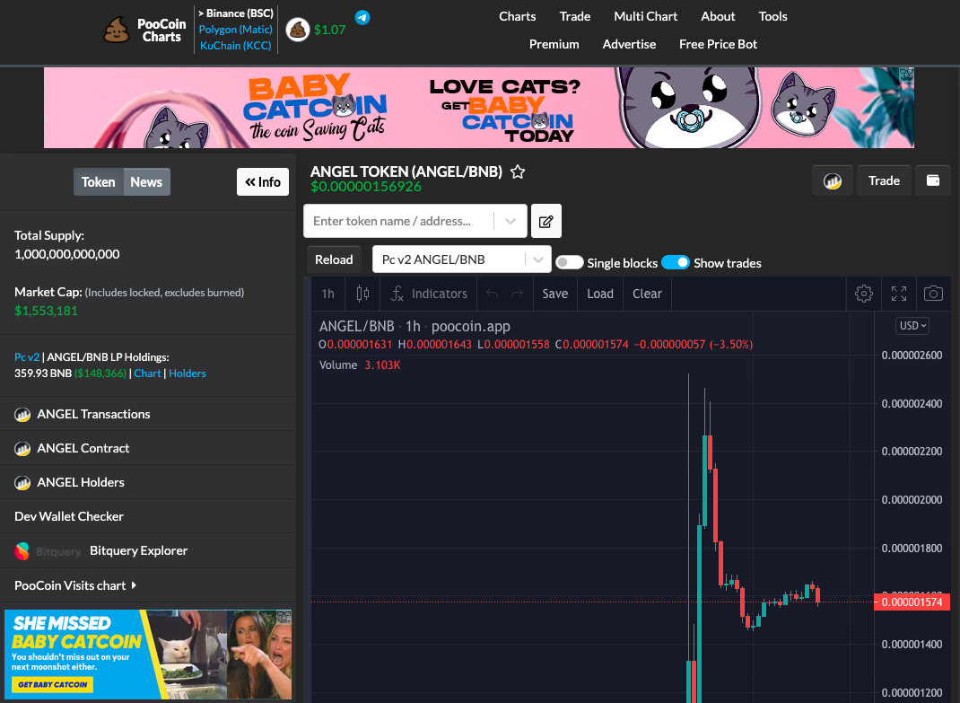
Task: Open Free Price Bot page
Action: [x=718, y=44]
